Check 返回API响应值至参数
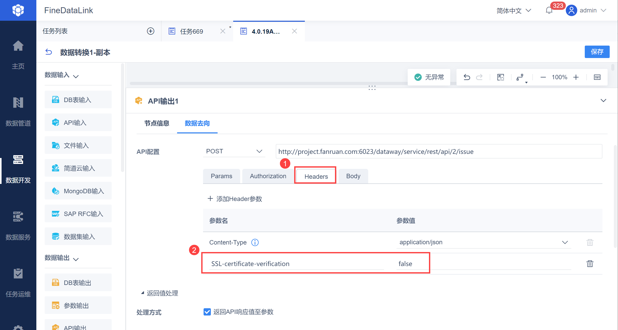Image resolution: width=618 pixels, height=330 pixels. [x=207, y=312]
